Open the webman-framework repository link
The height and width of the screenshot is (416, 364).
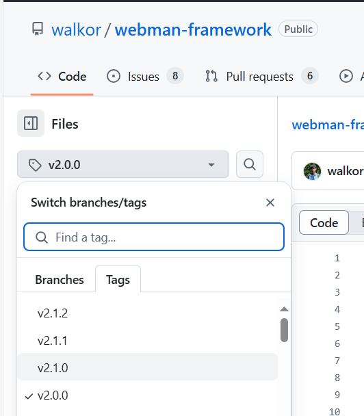[193, 29]
